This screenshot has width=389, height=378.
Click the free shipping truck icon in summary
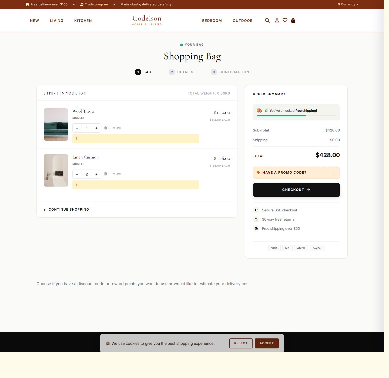point(259,110)
